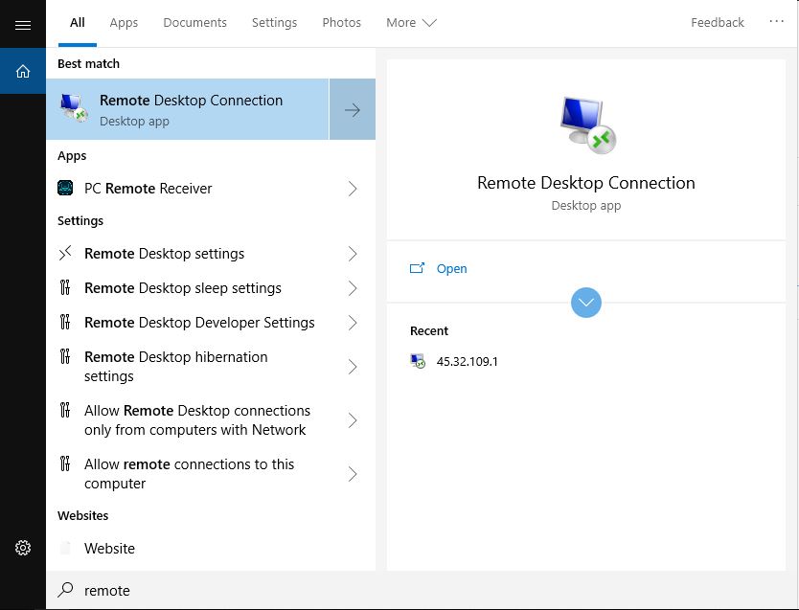
Task: Click the Remote Desktop Connection best match icon
Action: click(x=74, y=108)
